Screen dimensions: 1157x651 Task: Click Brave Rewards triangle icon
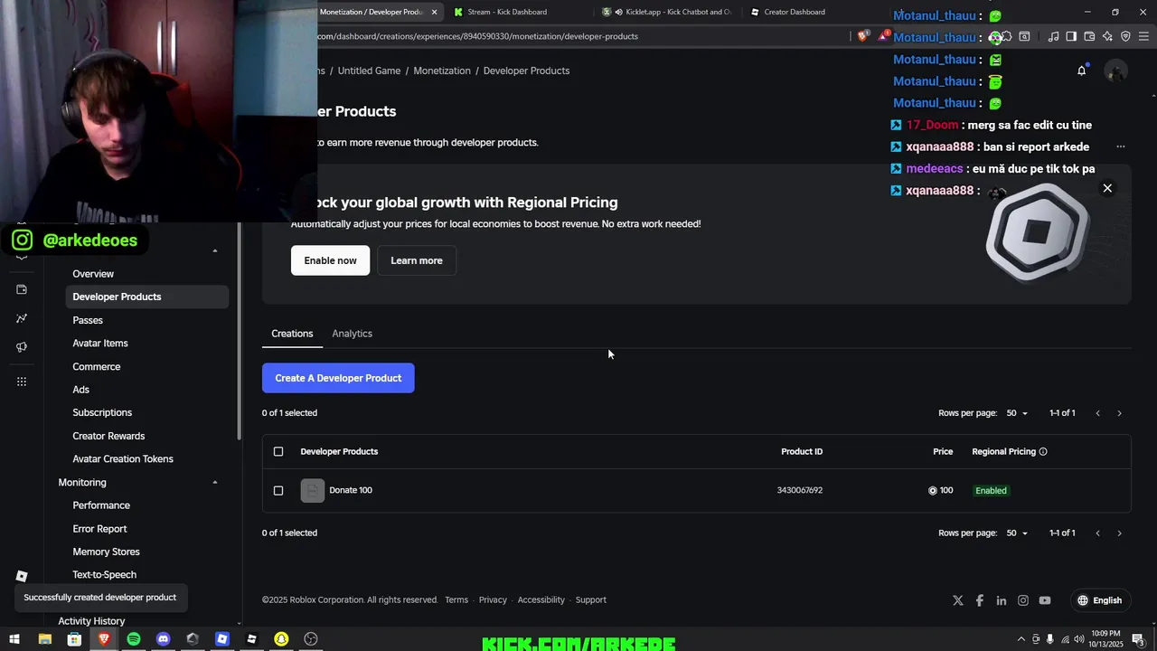[x=884, y=36]
